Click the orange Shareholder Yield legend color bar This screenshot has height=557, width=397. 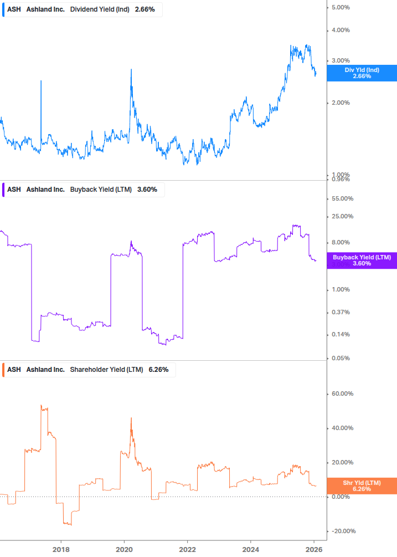pyautogui.click(x=3, y=370)
